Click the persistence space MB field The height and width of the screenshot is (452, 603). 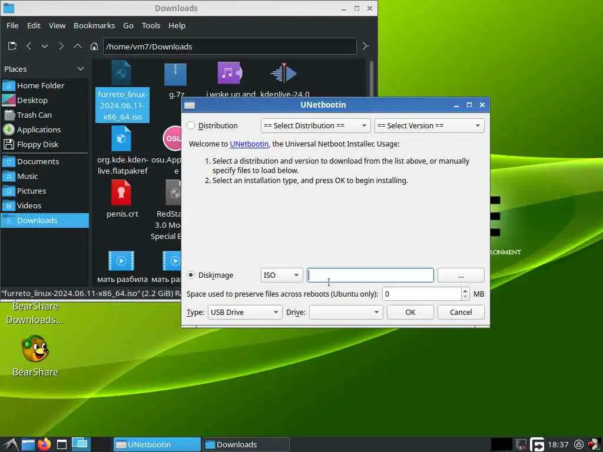422,294
